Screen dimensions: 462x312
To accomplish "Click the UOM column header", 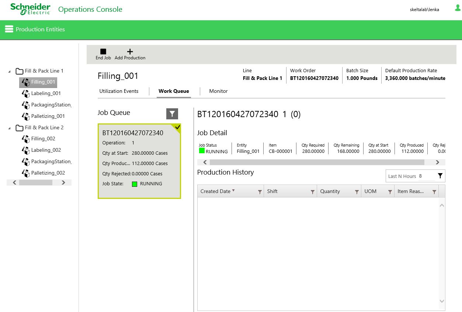I will (x=378, y=191).
